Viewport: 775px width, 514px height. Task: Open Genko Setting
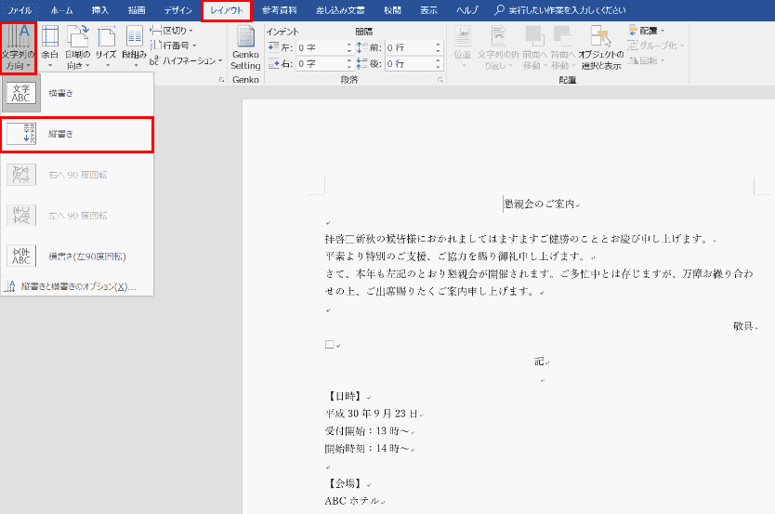(245, 47)
